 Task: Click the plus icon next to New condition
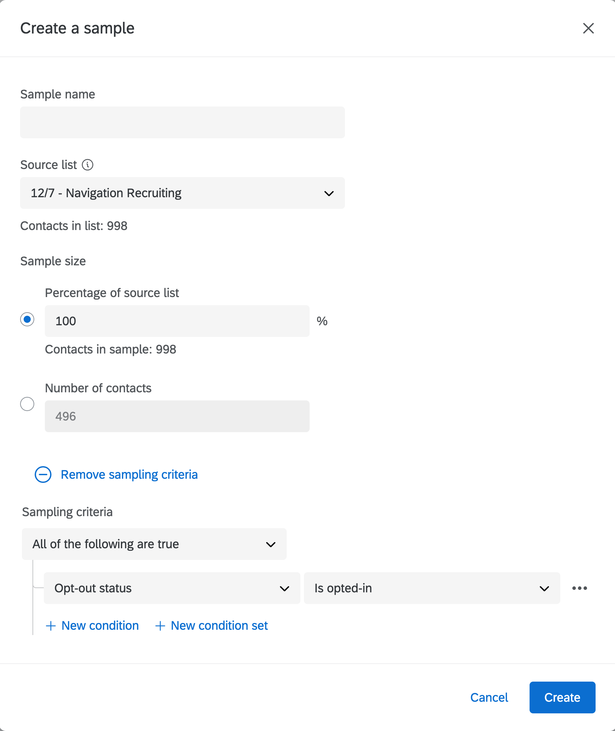[x=50, y=626]
